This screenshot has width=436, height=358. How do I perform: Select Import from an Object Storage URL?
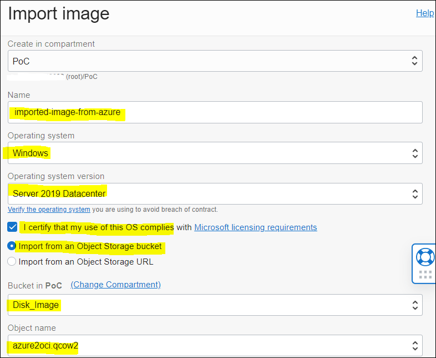click(x=12, y=261)
